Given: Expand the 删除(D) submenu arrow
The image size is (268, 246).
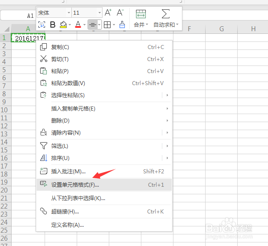Looking at the screenshot, I should [x=167, y=120].
